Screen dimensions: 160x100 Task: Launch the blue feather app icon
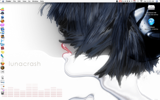coord(2,56)
